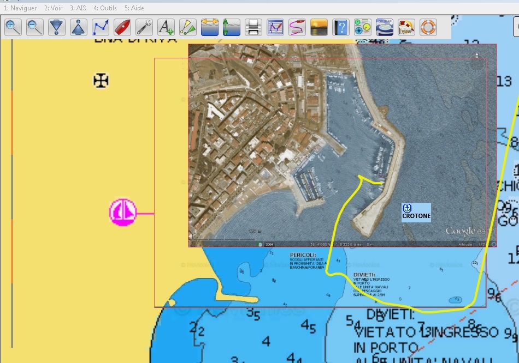Open settings with the wrench icon
Screen dimensions: 519x363
(144, 27)
